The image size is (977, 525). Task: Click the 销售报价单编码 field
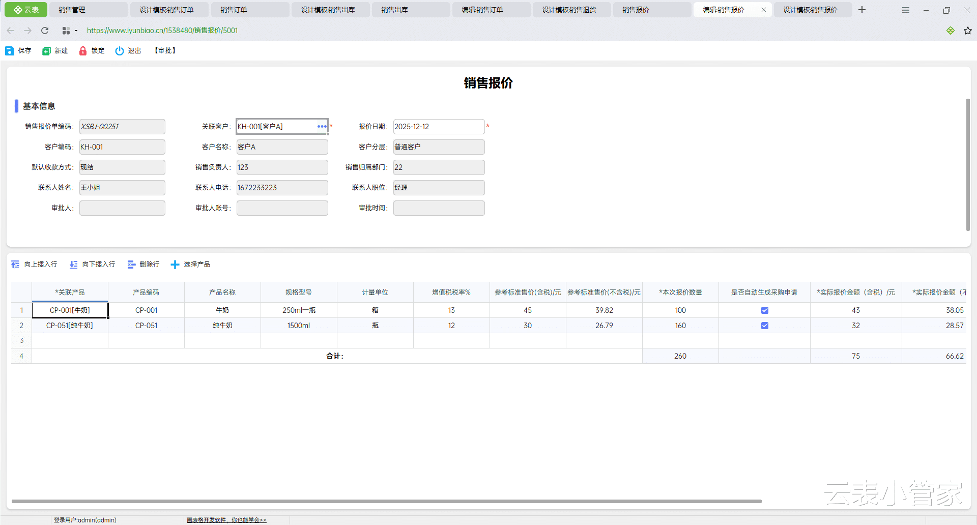[x=122, y=127]
